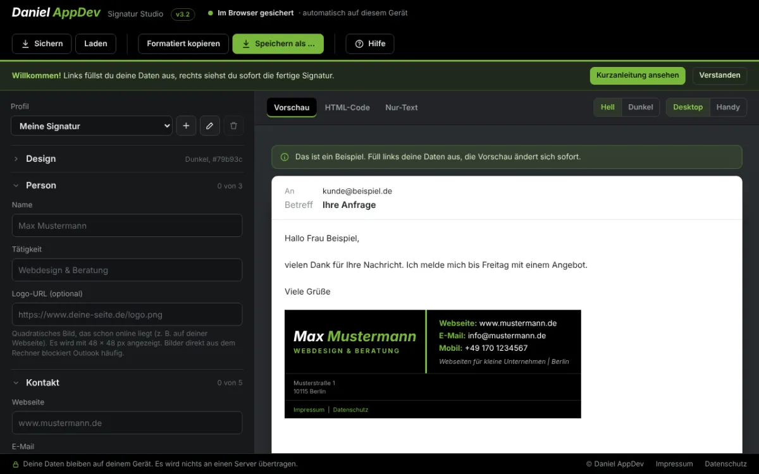Click Max Mustermann name in signature

pyautogui.click(x=355, y=336)
